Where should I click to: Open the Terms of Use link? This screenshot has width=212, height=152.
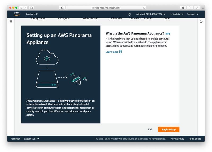(x=195, y=138)
